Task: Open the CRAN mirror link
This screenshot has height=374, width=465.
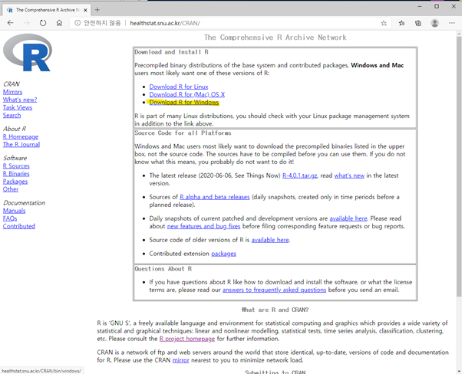Action: [180, 360]
